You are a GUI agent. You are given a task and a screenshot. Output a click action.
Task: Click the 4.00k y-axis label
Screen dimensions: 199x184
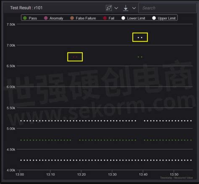point(11,170)
